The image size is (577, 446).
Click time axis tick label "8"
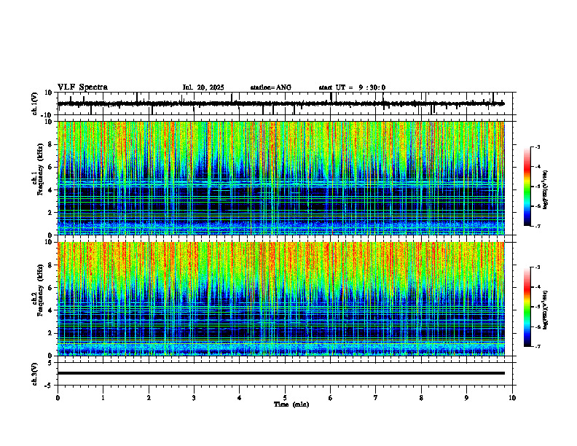coord(421,398)
